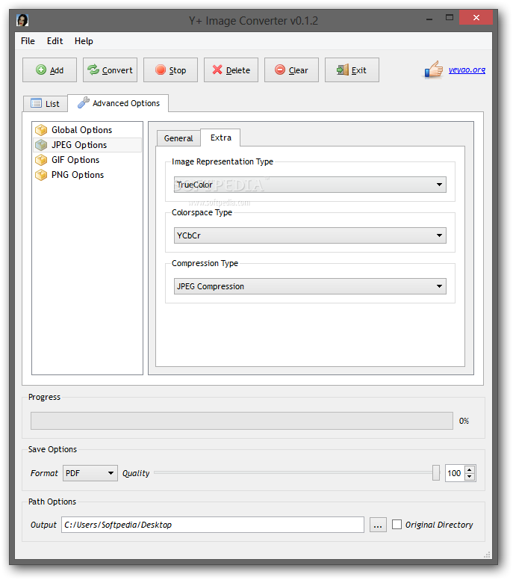Click the red Stop circle icon
Viewport: 513px width, 580px height.
pos(161,70)
